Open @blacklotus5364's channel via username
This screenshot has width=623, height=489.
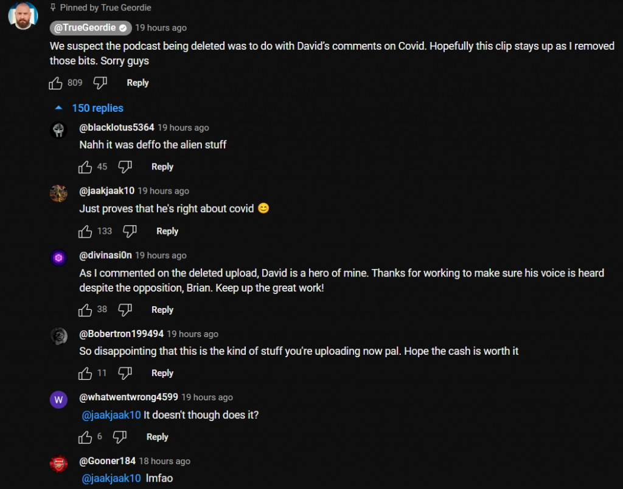pos(117,128)
